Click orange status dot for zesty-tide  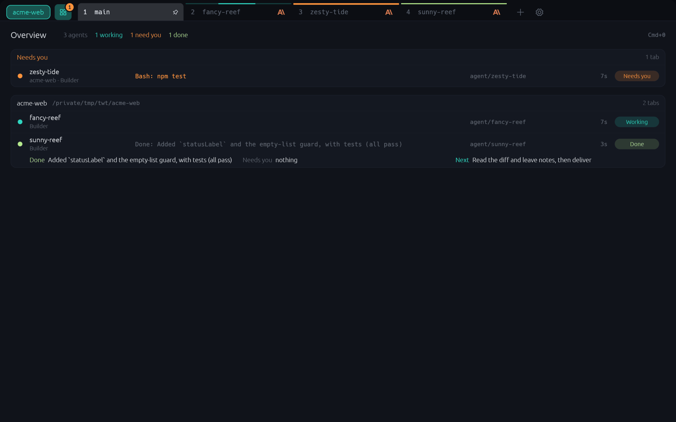20,76
